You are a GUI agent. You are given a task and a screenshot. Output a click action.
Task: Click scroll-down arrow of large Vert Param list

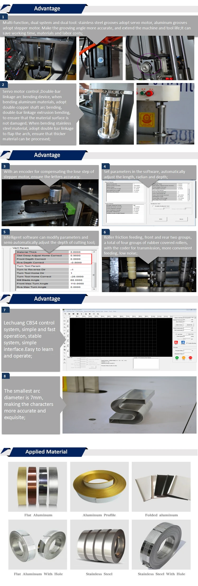94,289
